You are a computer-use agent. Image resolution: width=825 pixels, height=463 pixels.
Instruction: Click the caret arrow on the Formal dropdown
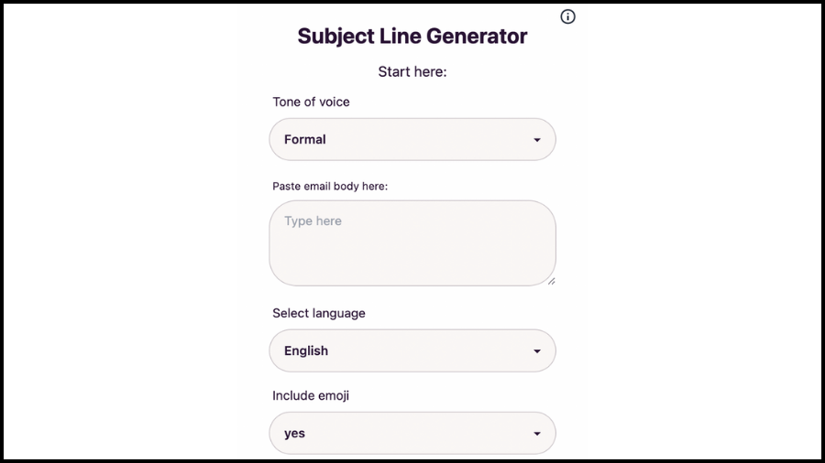pyautogui.click(x=537, y=140)
